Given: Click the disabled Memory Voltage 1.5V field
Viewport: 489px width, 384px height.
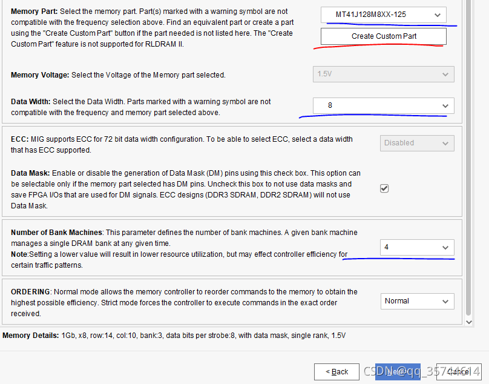Looking at the screenshot, I should coord(384,74).
